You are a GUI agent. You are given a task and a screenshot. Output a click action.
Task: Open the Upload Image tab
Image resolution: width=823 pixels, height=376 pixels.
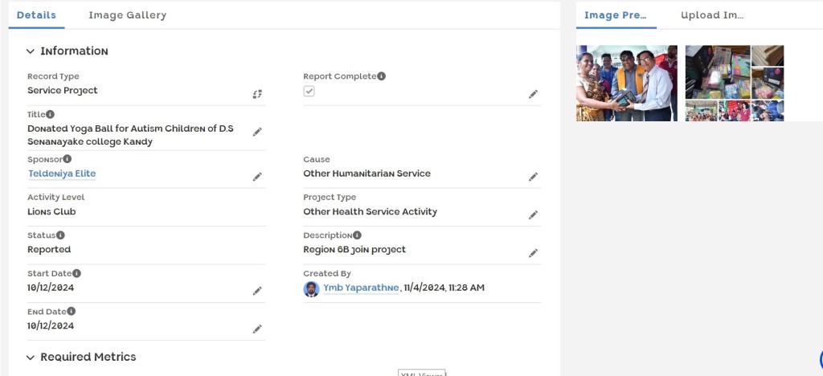pyautogui.click(x=712, y=15)
